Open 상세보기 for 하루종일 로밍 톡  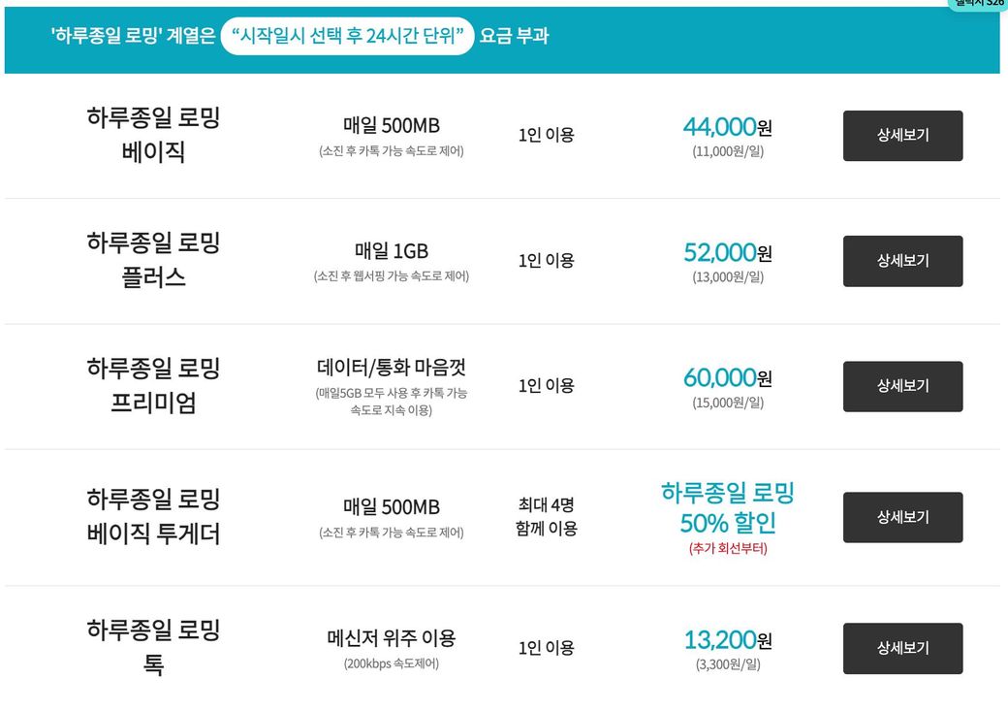click(x=902, y=648)
